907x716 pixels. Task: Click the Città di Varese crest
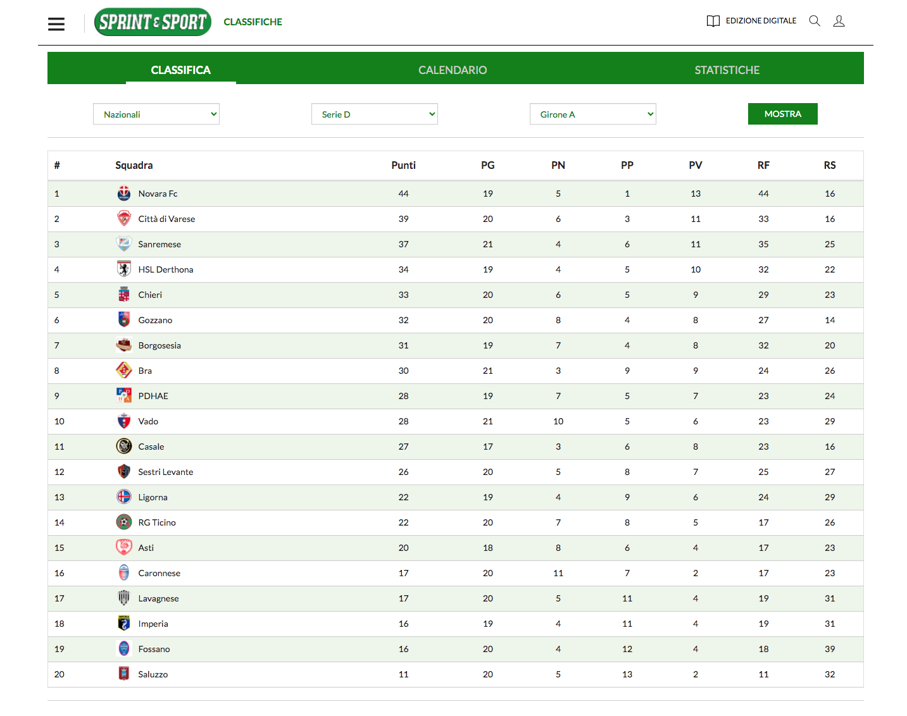124,219
